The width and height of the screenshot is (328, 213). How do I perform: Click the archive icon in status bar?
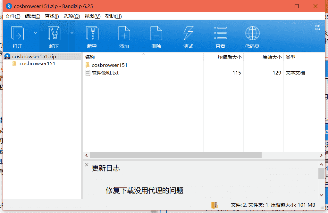(x=214, y=205)
